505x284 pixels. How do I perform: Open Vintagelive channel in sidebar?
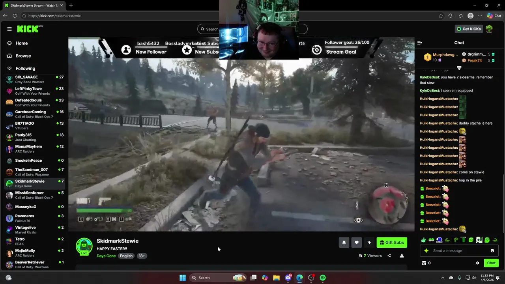click(35, 230)
